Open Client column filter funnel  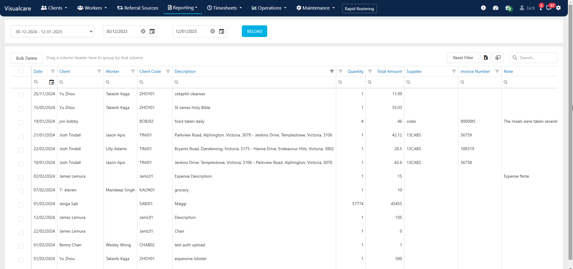point(99,71)
